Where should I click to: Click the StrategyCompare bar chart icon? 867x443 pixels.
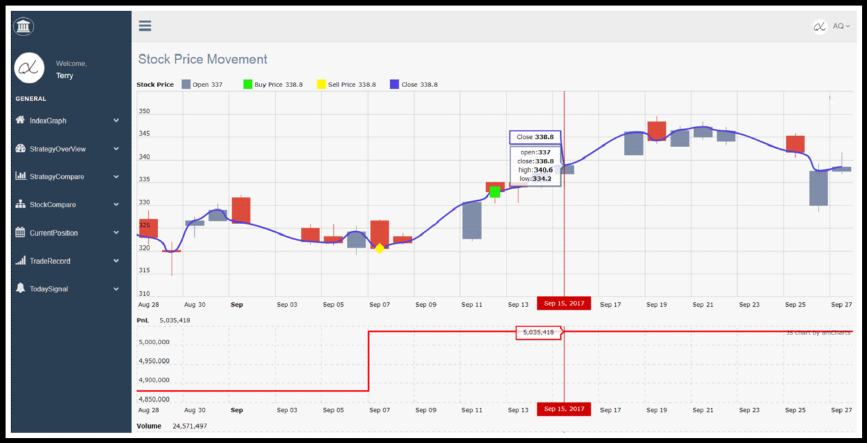21,176
